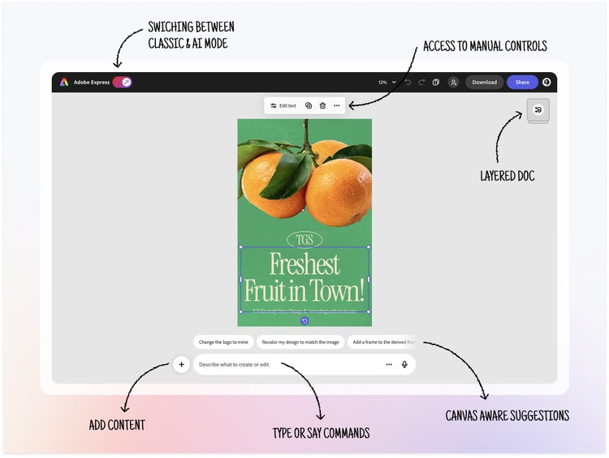Select the oranges photo on canvas

[x=304, y=174]
